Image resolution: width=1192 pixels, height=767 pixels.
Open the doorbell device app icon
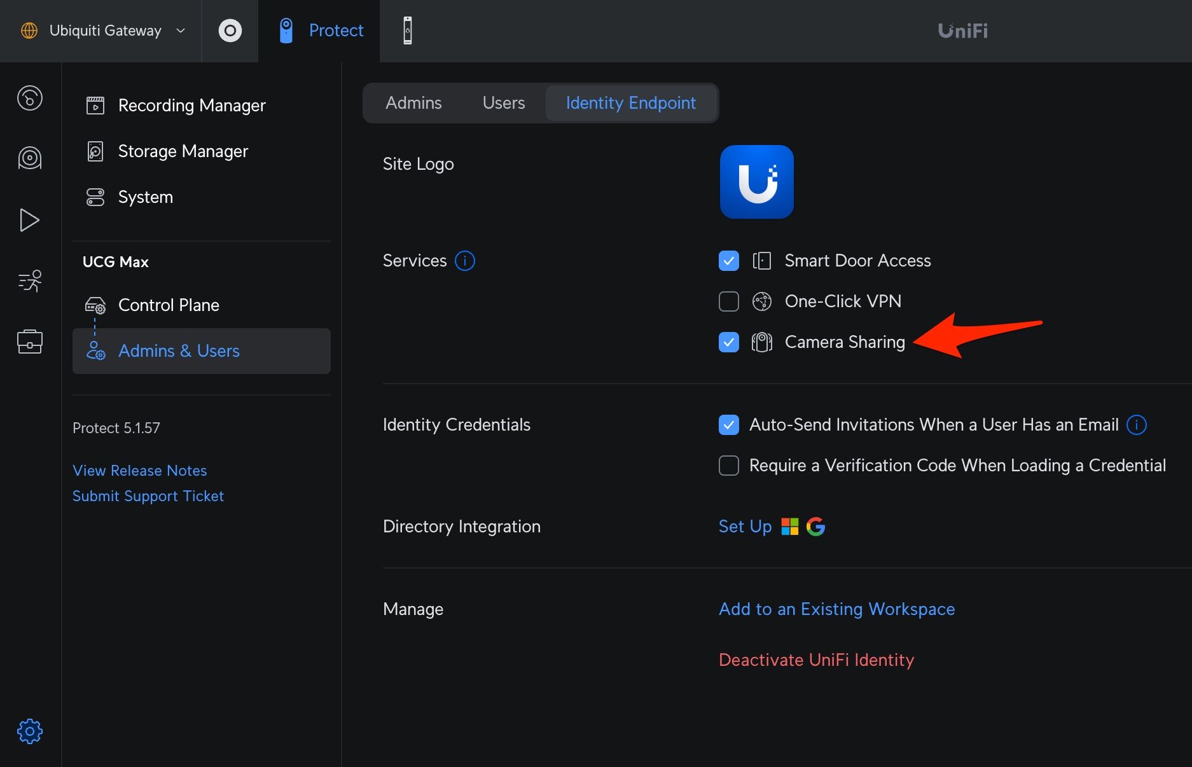[x=408, y=31]
